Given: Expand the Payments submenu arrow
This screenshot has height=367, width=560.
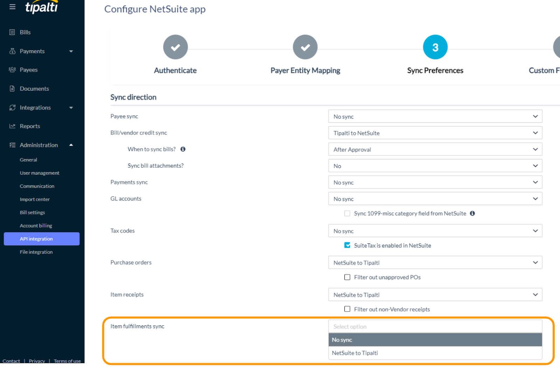Looking at the screenshot, I should click(71, 51).
